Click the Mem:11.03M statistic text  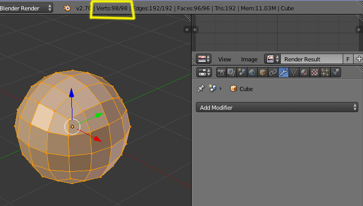(258, 8)
